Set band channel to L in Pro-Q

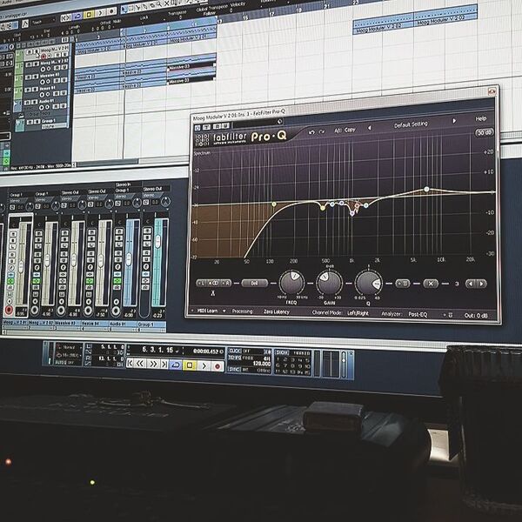point(202,284)
